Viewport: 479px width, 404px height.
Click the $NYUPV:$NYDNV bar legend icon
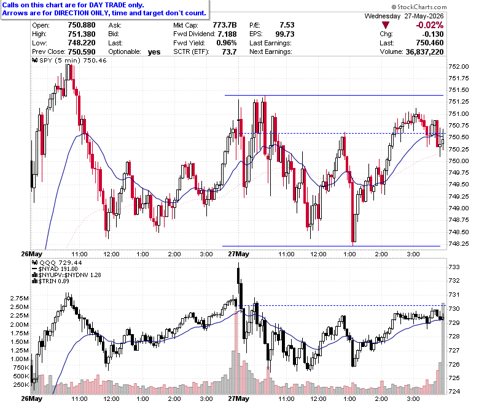click(35, 275)
